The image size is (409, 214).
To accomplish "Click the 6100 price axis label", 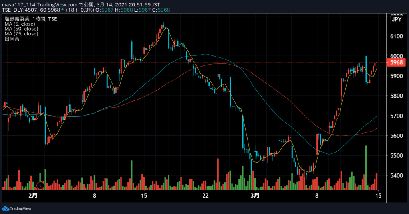I will 397,36.
